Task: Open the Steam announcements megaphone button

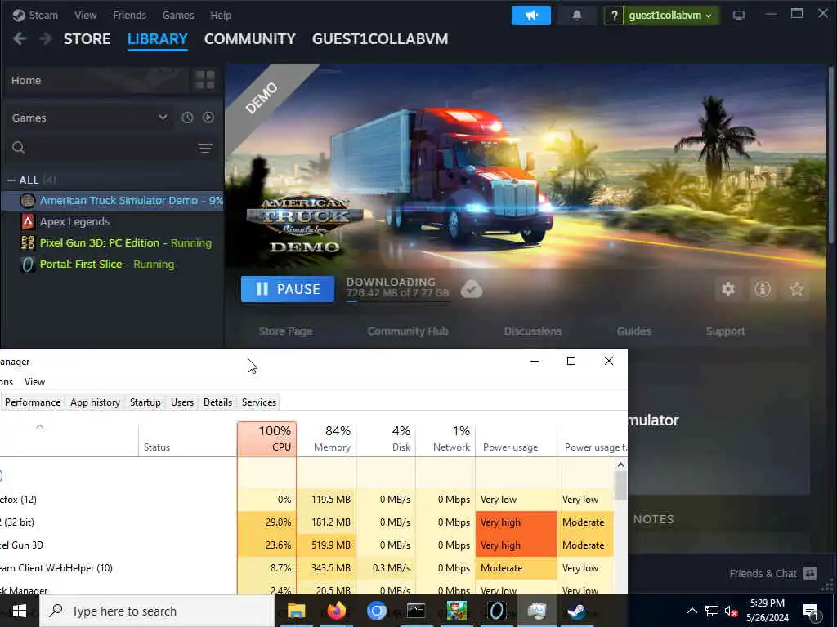Action: (531, 16)
